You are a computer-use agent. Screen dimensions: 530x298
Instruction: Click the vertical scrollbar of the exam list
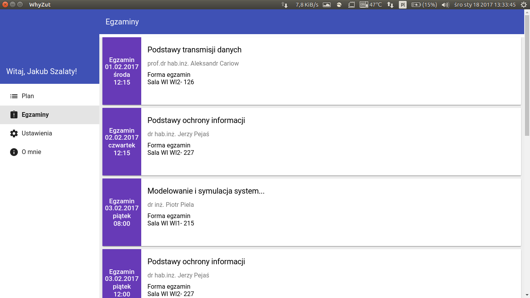[x=527, y=76]
